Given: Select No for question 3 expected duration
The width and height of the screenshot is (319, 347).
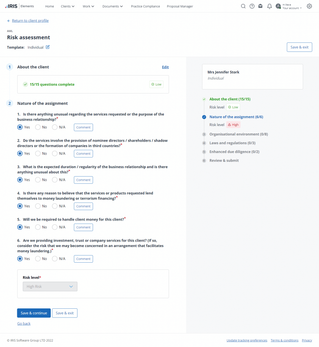Looking at the screenshot, I should tap(38, 180).
